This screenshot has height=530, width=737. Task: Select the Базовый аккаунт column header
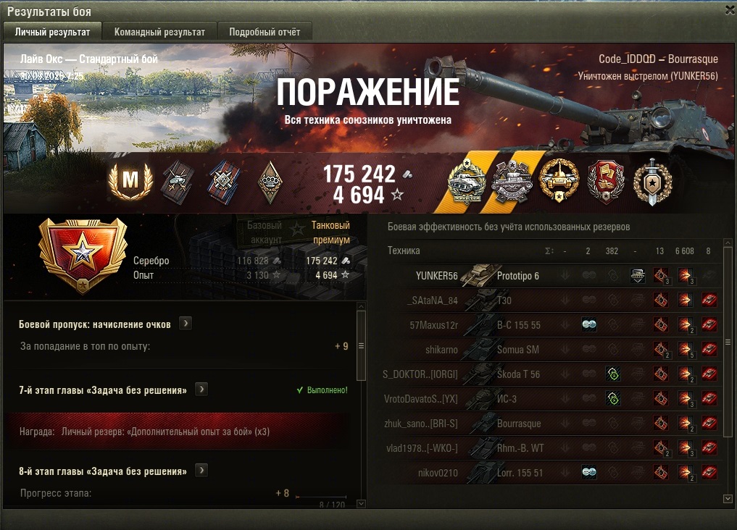coord(265,232)
